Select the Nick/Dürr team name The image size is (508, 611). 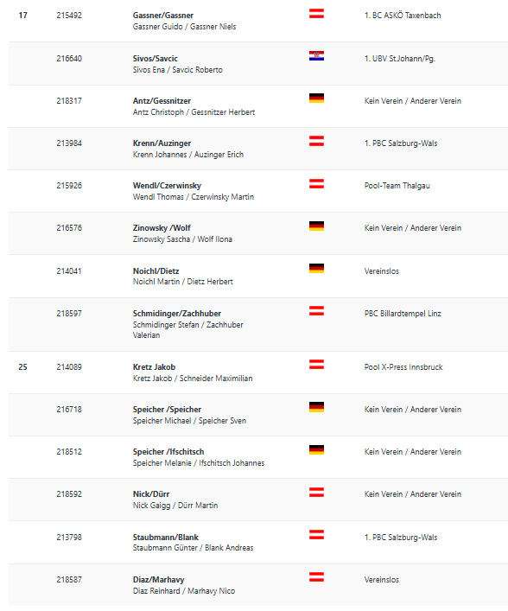coord(151,494)
